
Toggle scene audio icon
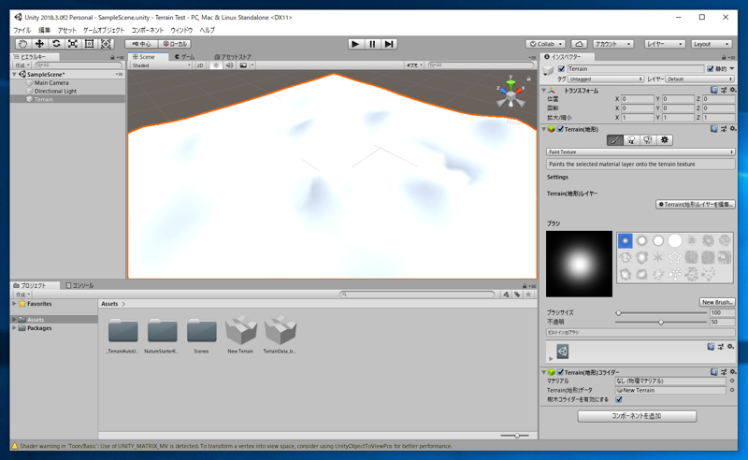pos(229,65)
